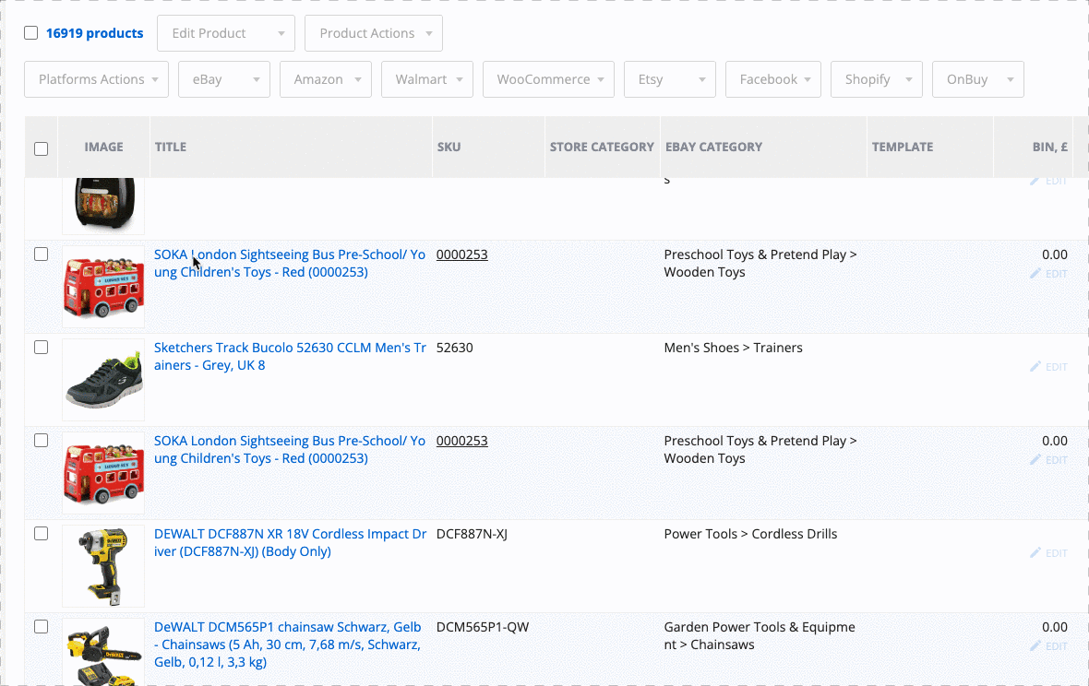Check the DEWALT DCF887N impact driver row
The height and width of the screenshot is (686, 1089).
(41, 533)
